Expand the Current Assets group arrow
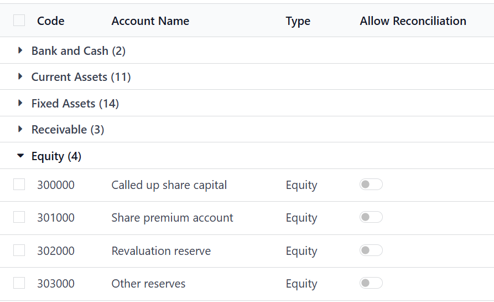The height and width of the screenshot is (302, 494). [x=20, y=76]
